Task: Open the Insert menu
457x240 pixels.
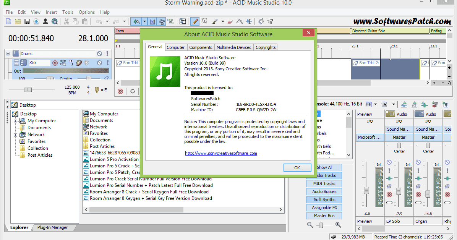Action: [x=51, y=12]
